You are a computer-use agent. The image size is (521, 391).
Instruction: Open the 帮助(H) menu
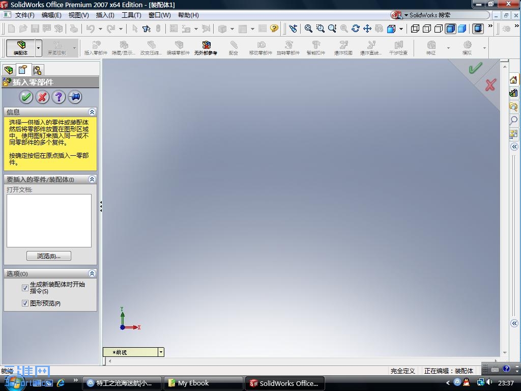188,15
